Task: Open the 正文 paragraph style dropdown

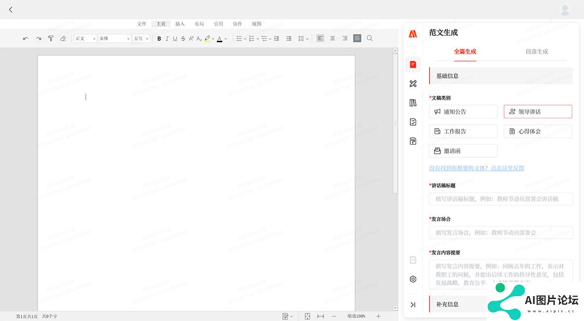Action: pyautogui.click(x=85, y=38)
